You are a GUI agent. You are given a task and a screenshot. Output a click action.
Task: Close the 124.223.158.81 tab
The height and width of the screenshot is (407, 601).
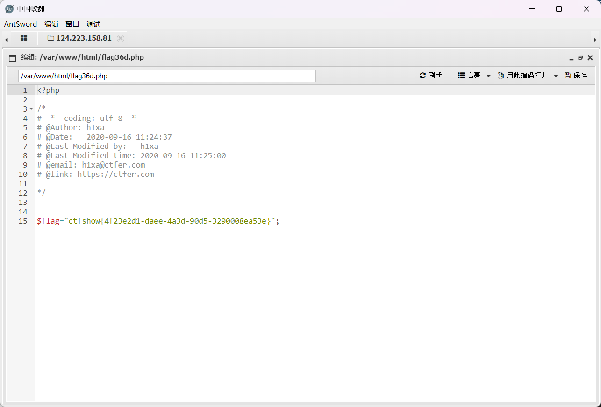point(121,38)
